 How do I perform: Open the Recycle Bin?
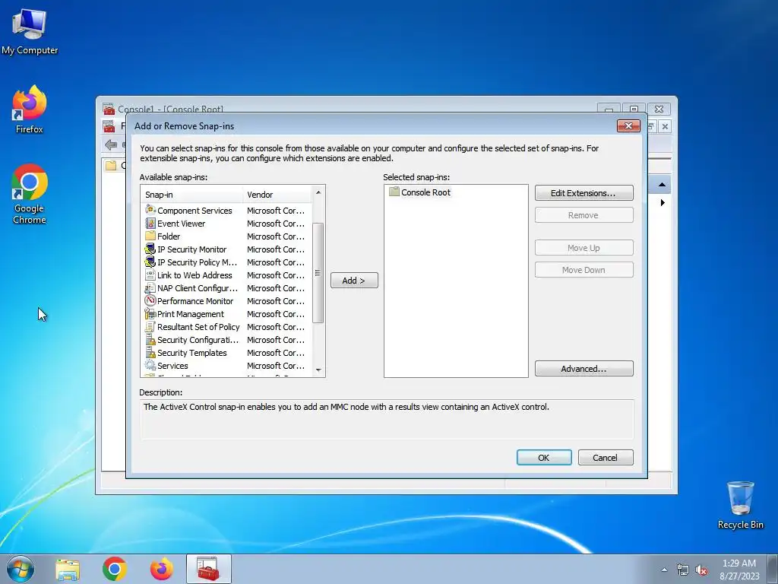(x=740, y=505)
